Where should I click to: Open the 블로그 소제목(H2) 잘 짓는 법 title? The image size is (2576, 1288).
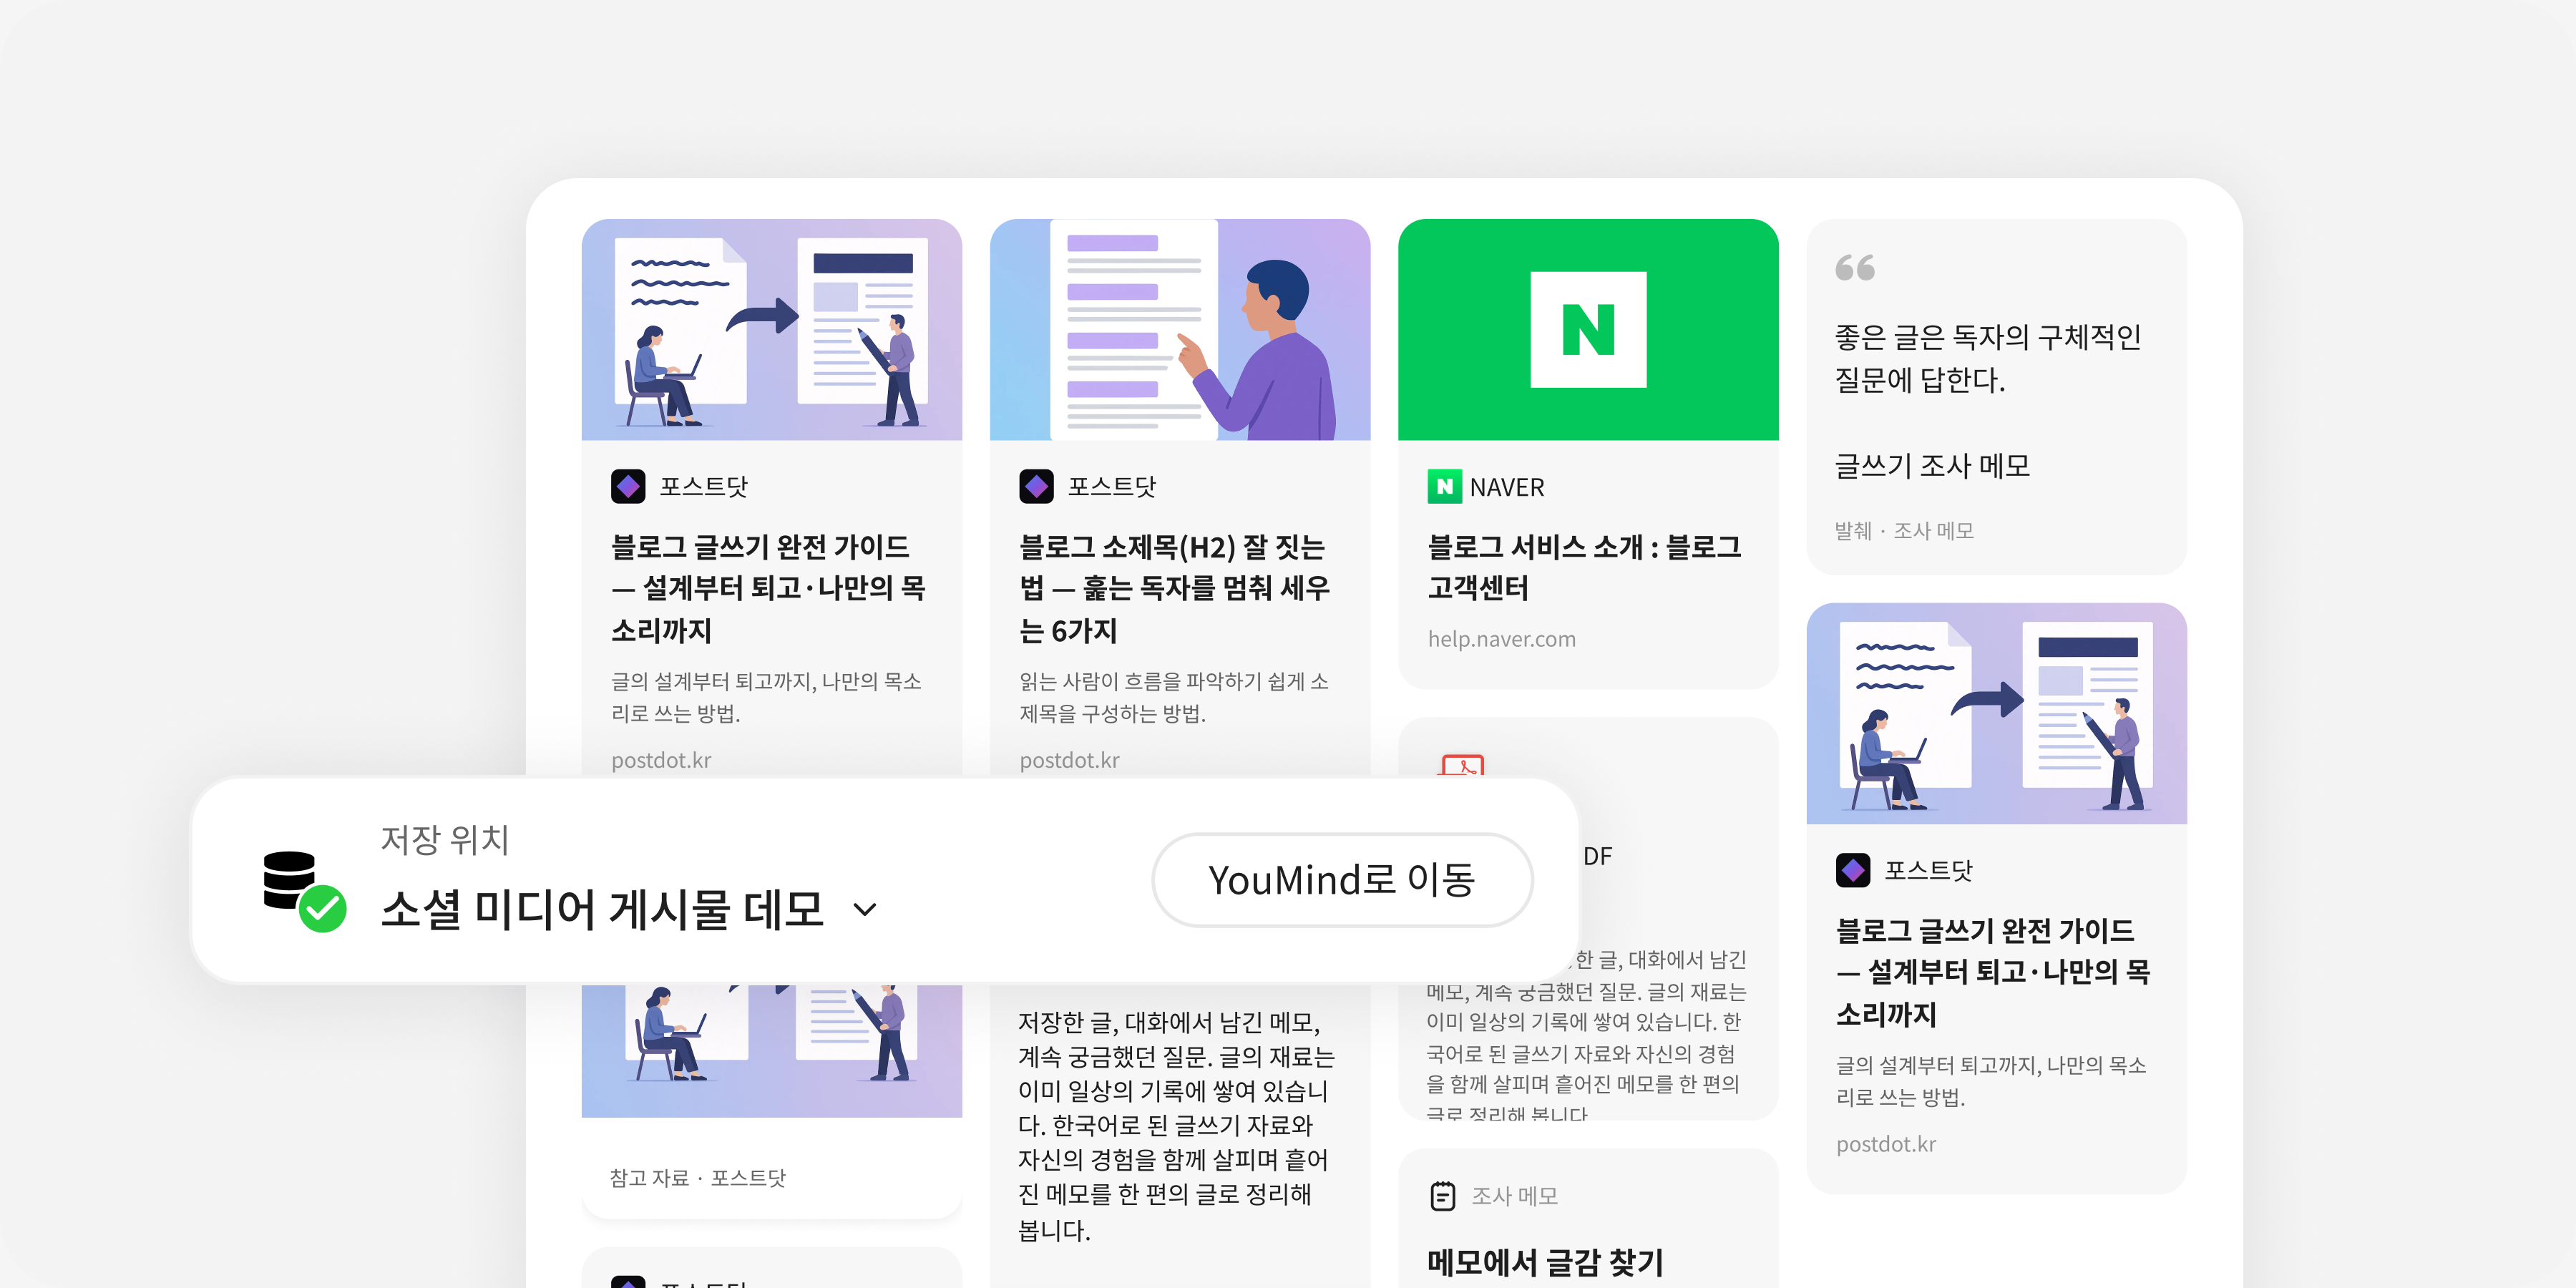pyautogui.click(x=1174, y=588)
